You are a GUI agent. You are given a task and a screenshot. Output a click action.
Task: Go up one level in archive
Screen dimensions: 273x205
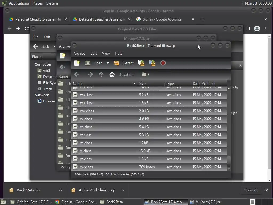[101, 74]
